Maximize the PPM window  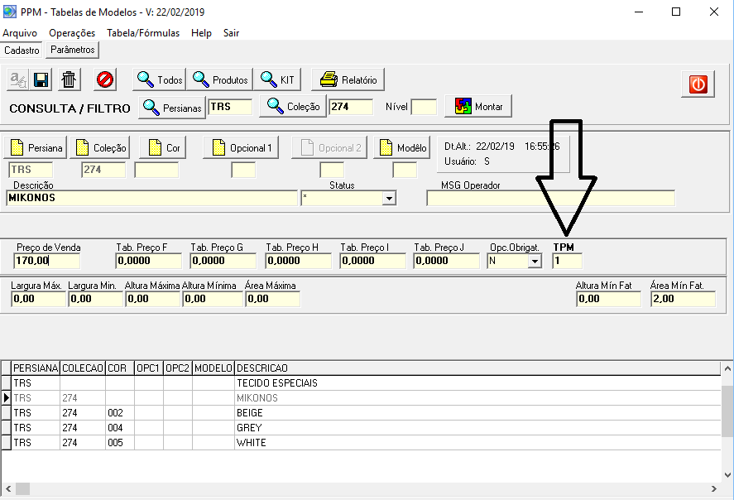[x=676, y=12]
